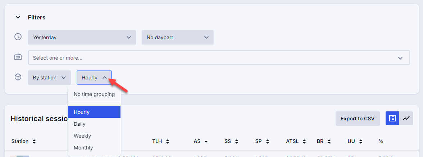The width and height of the screenshot is (423, 157).
Task: Sort table by ATSL column
Action: pyautogui.click(x=296, y=142)
